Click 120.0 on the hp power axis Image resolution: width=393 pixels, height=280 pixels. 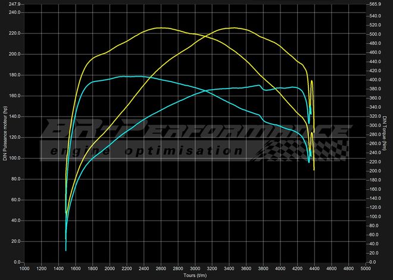[x=16, y=137]
